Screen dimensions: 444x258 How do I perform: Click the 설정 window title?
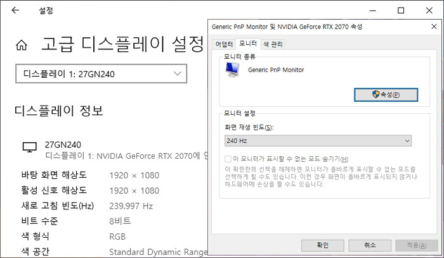(46, 11)
